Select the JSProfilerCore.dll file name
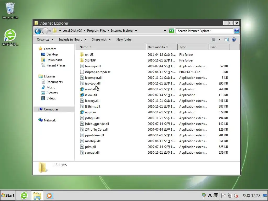 (97, 129)
